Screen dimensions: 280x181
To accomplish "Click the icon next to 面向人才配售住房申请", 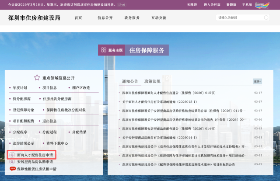I will 12,155.
